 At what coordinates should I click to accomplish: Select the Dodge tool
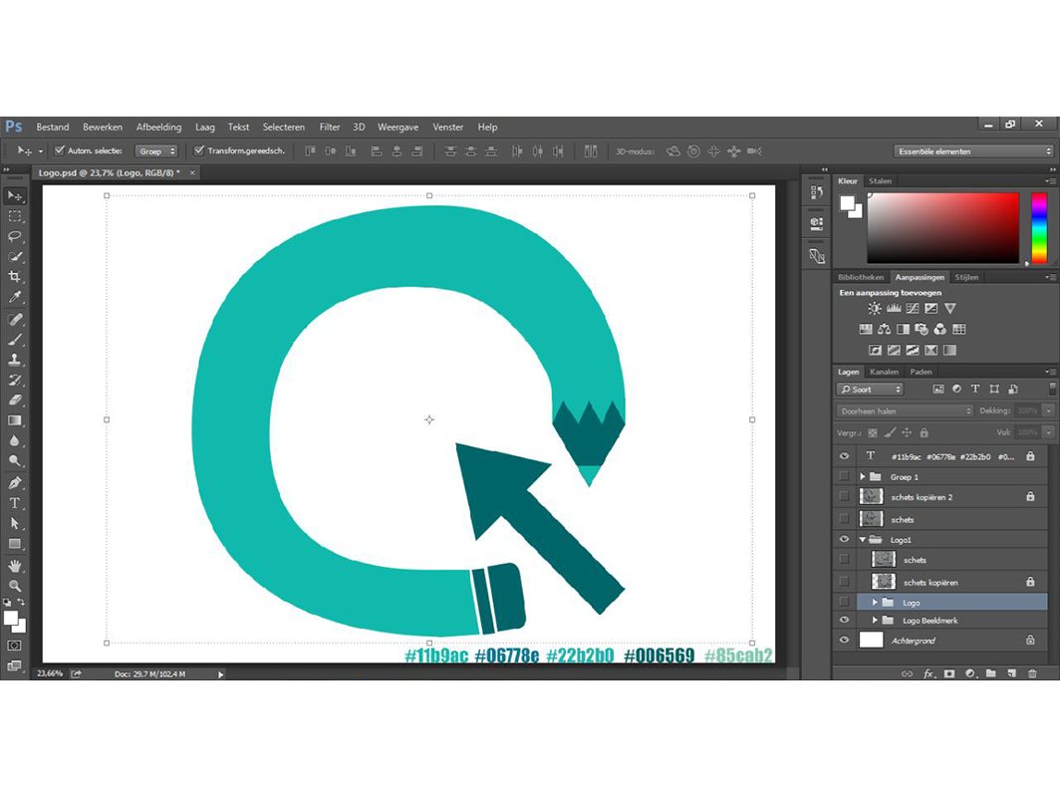pos(15,460)
